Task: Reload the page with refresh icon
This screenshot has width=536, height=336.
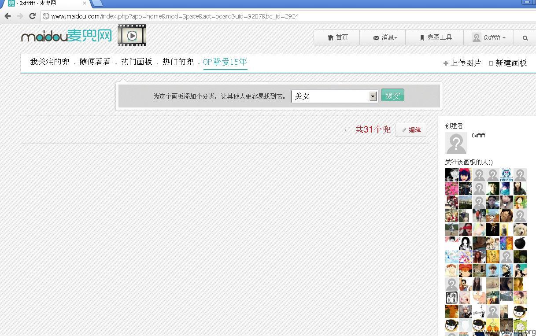Action: [32, 16]
